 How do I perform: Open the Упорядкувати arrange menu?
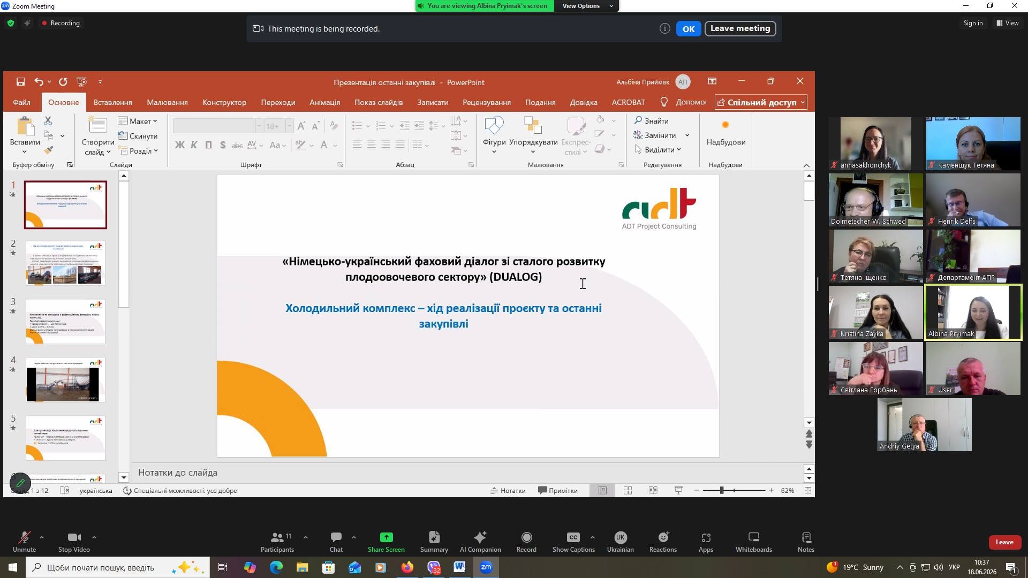click(x=533, y=136)
